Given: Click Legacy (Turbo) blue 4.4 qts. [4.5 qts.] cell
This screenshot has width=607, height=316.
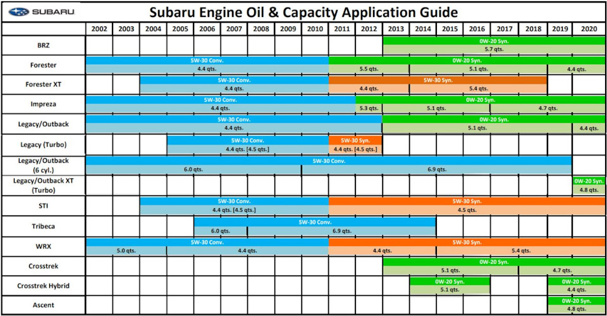Looking at the screenshot, I should [x=248, y=149].
